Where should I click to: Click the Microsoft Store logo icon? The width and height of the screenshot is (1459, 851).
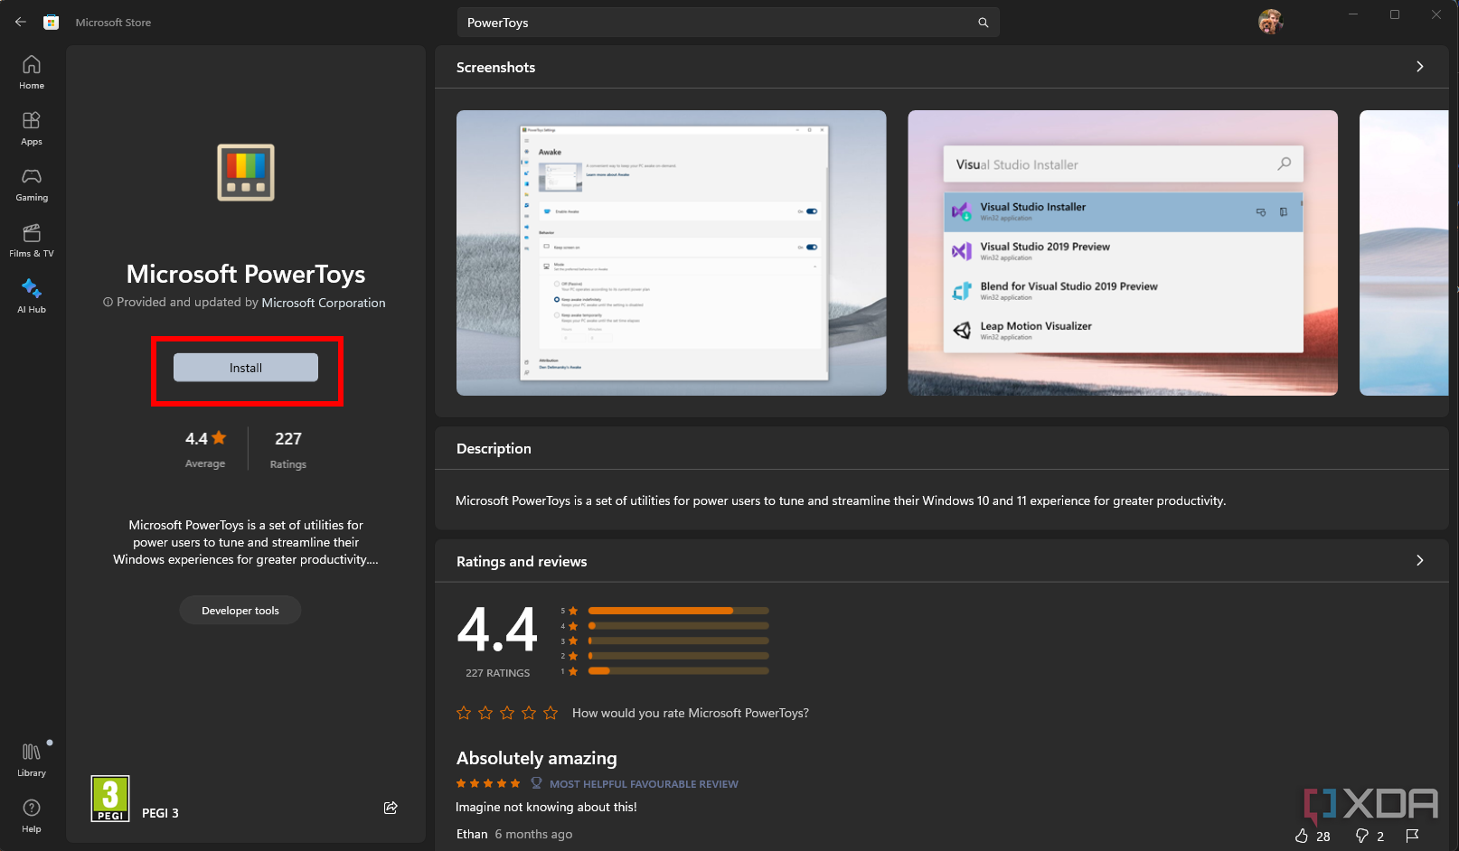point(52,22)
